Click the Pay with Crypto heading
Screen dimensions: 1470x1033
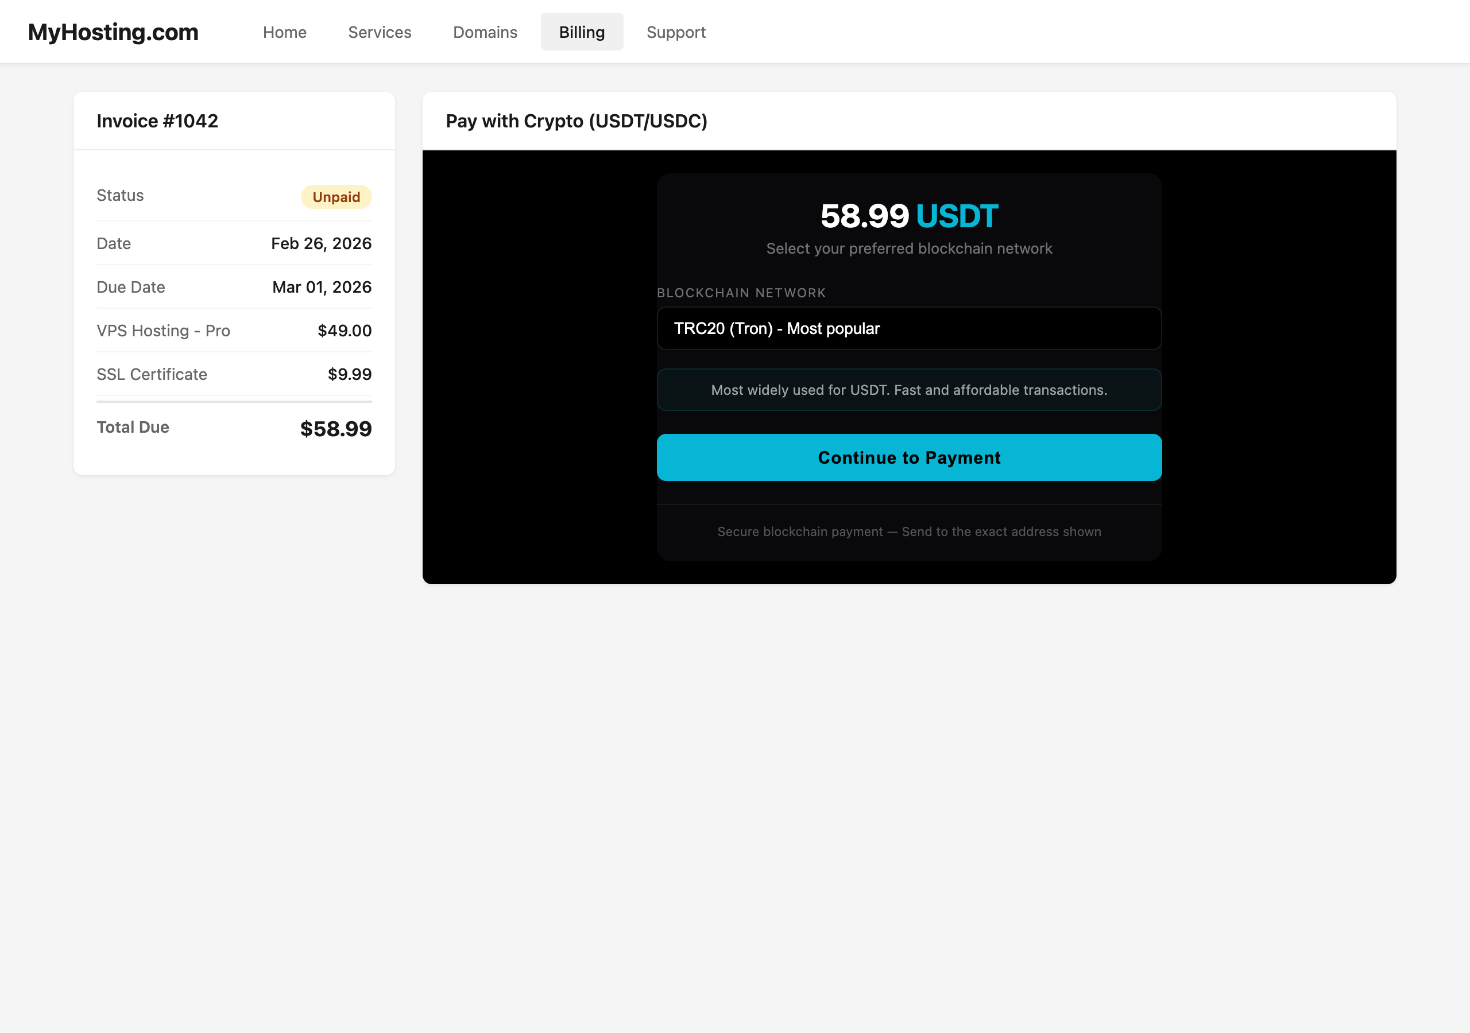(x=576, y=121)
